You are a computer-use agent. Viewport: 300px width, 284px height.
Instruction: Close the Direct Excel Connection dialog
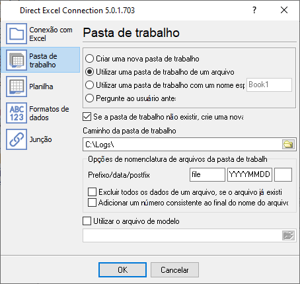pyautogui.click(x=284, y=10)
